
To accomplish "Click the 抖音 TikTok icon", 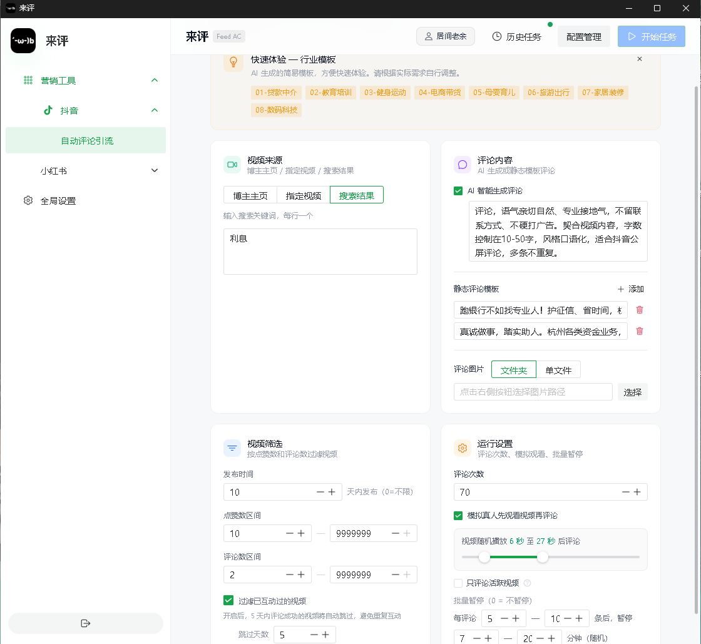I will pos(48,110).
